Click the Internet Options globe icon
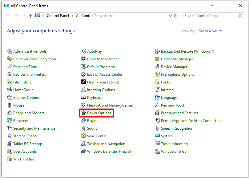This screenshot has width=249, height=178. [x=10, y=97]
